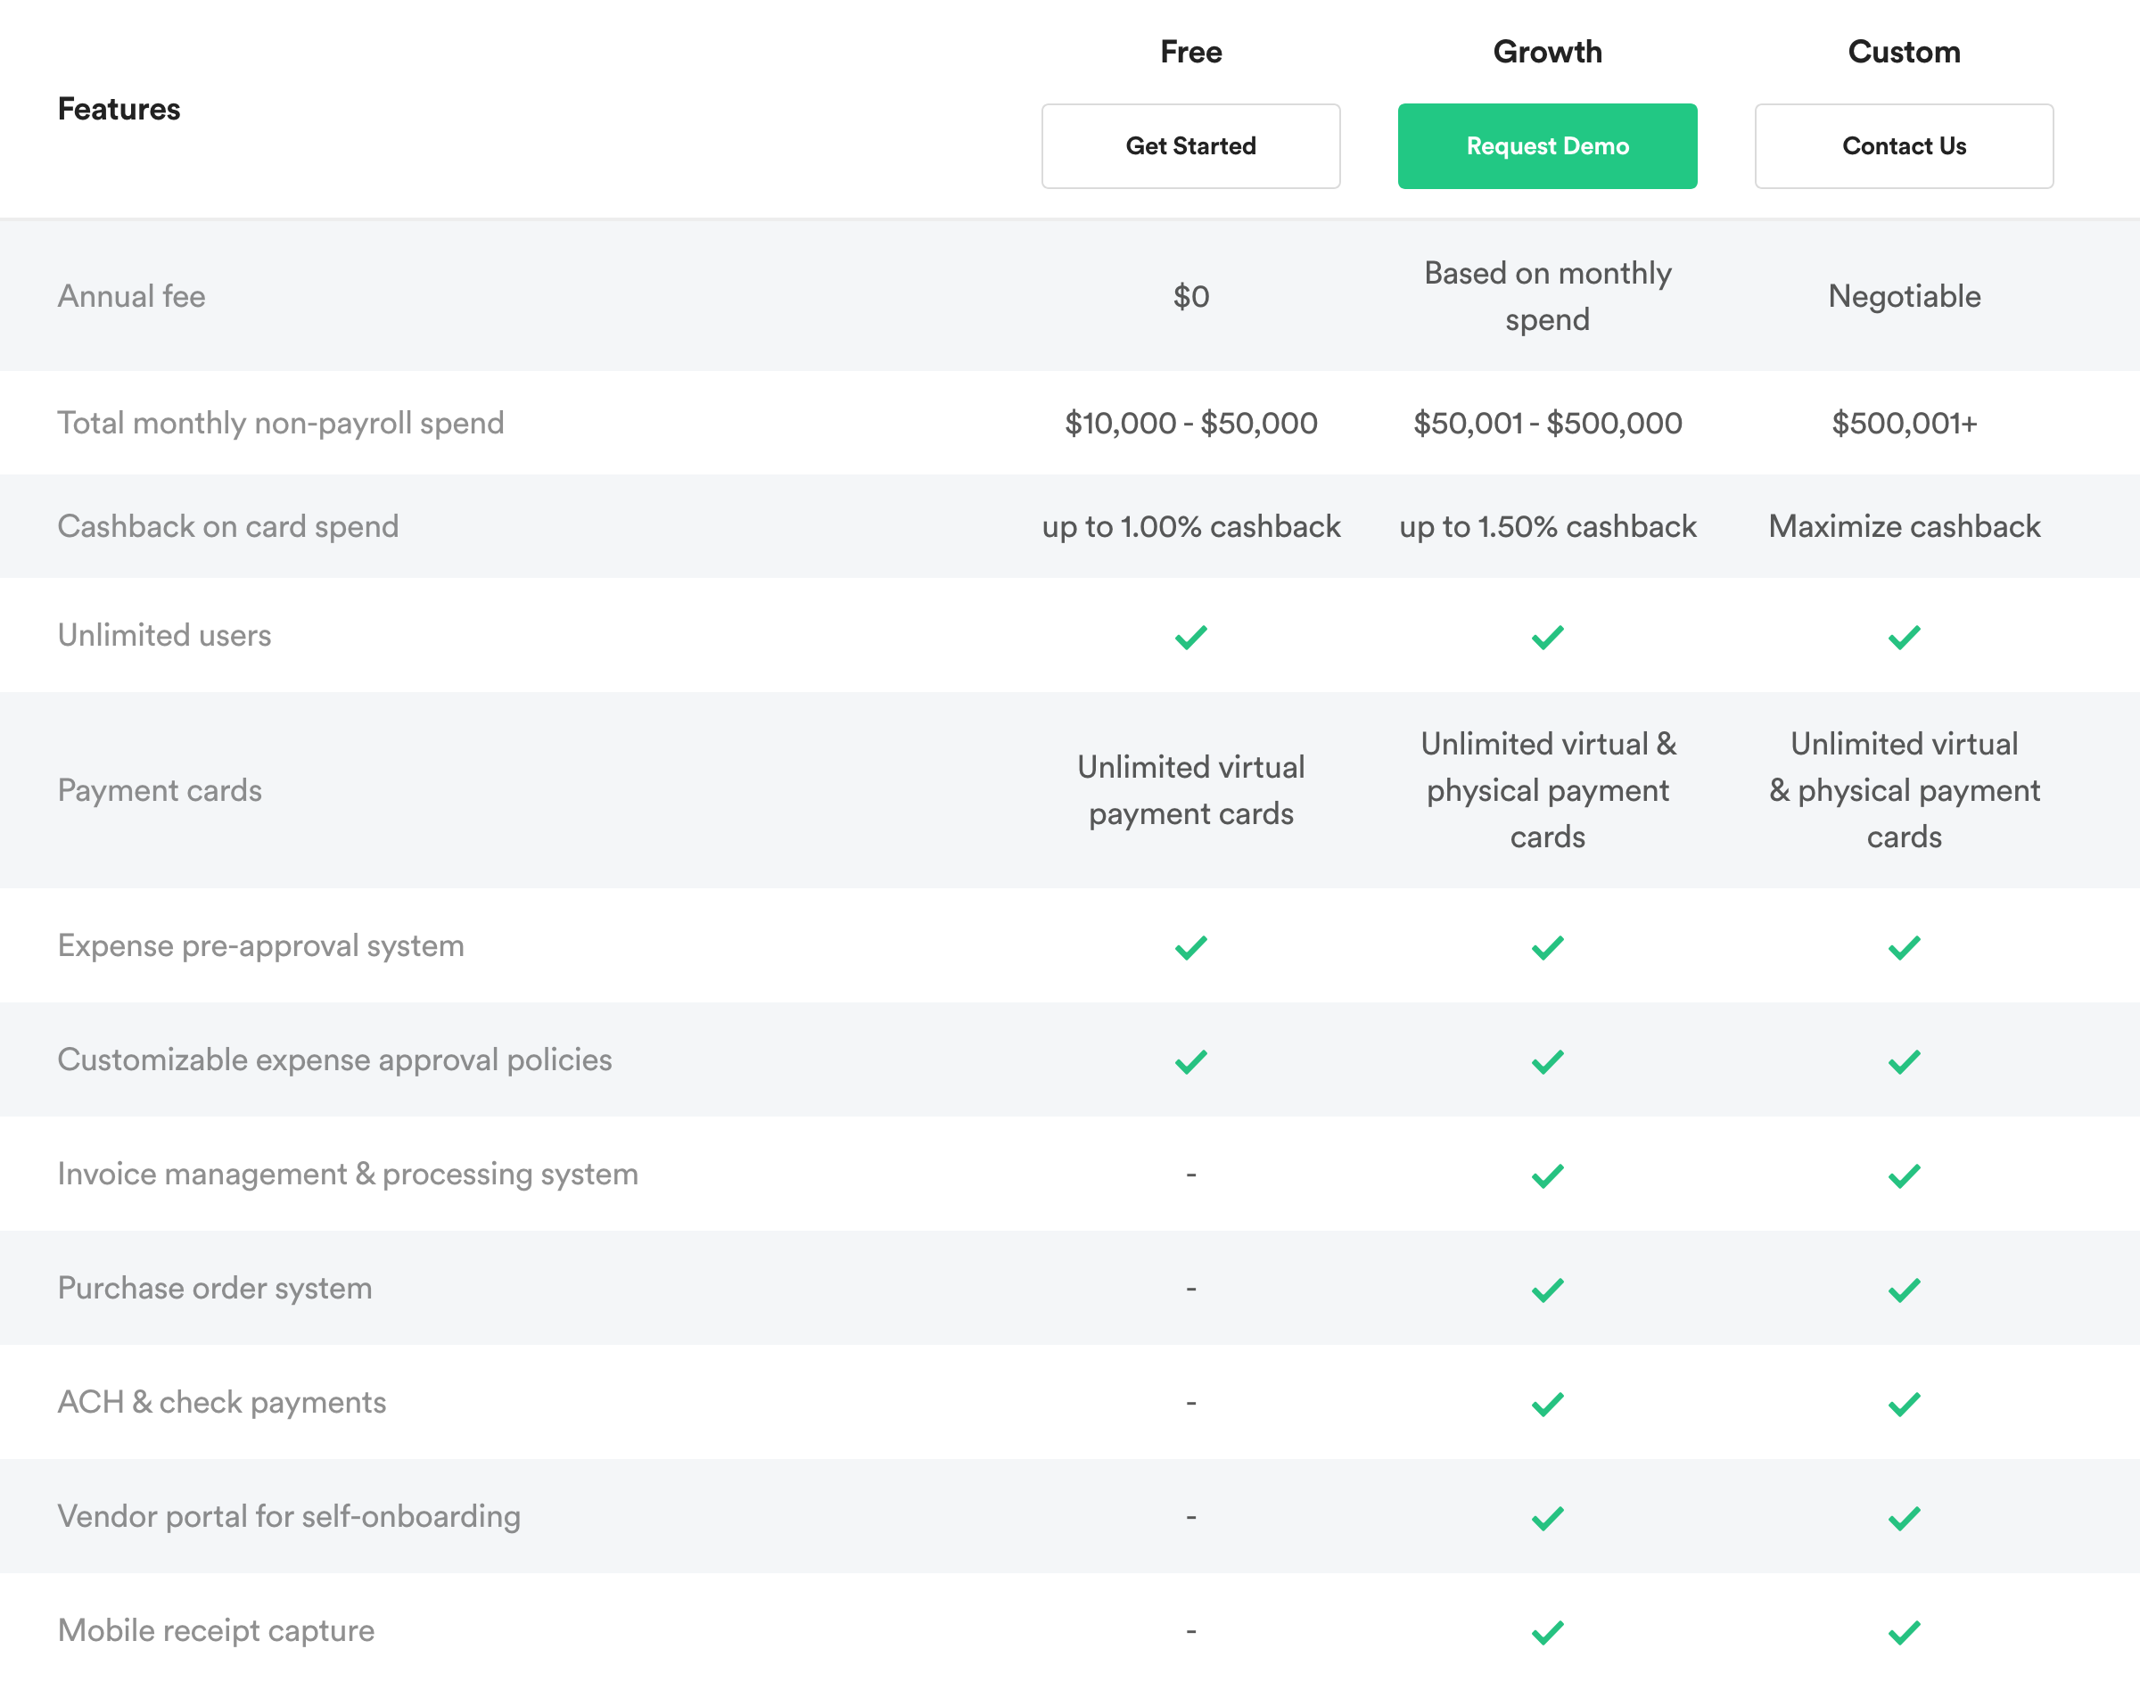Click the $50,001 - $500,000 cell

coord(1546,424)
